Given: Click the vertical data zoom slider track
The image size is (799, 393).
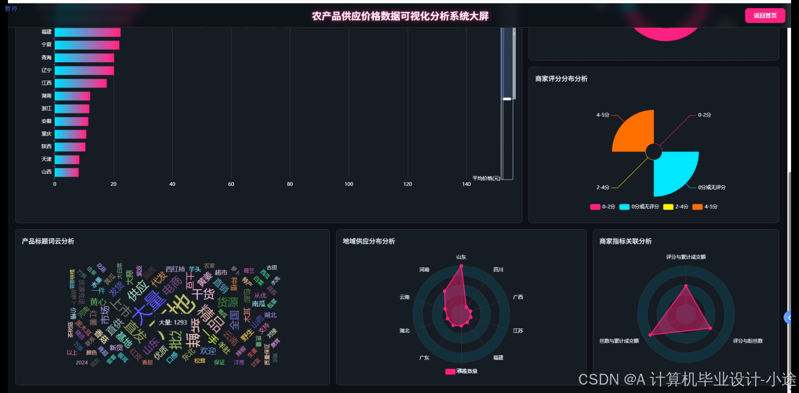Looking at the screenshot, I should pyautogui.click(x=507, y=104).
